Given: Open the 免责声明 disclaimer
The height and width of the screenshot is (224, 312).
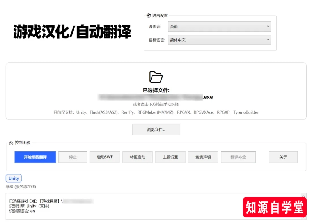Looking at the screenshot, I should click(203, 157).
